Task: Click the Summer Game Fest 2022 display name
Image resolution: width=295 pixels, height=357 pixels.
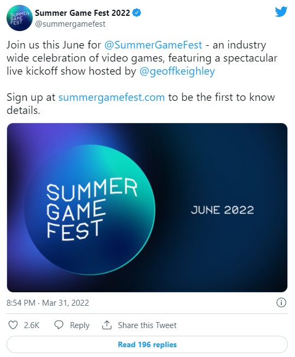Action: tap(82, 13)
